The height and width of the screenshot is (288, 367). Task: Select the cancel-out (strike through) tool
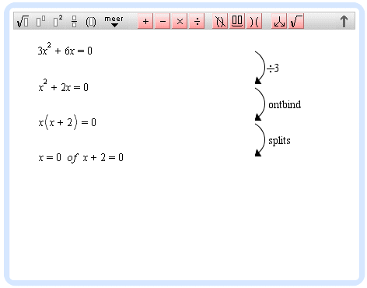pos(220,21)
